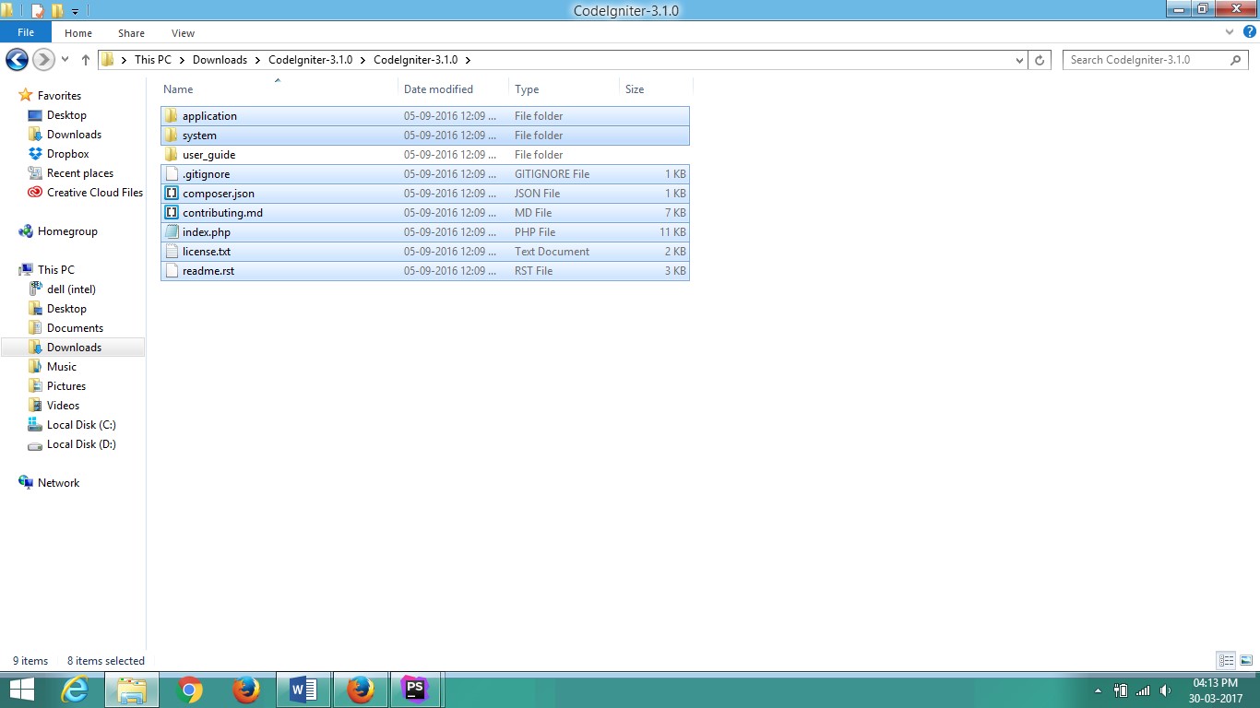Switch to Details view in status bar
The height and width of the screenshot is (708, 1260).
[1226, 661]
